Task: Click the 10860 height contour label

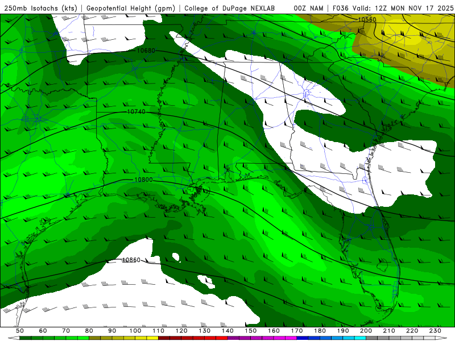Action: point(131,260)
